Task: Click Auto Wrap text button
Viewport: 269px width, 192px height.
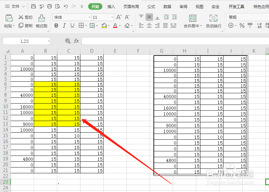Action: click(x=214, y=21)
